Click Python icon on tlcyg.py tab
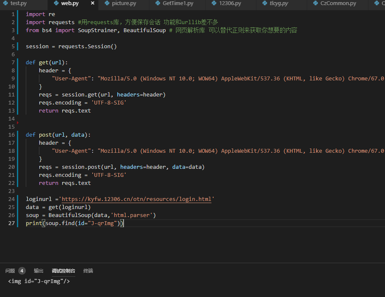Viewport: 385px width, 297px height. coord(265,3)
